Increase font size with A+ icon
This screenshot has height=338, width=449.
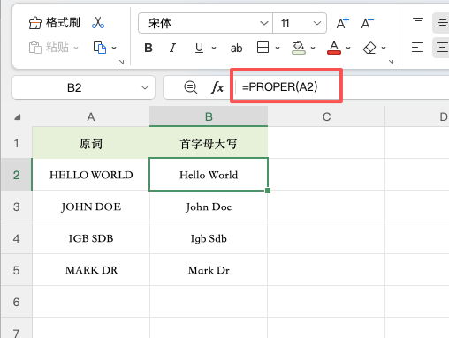coord(343,23)
